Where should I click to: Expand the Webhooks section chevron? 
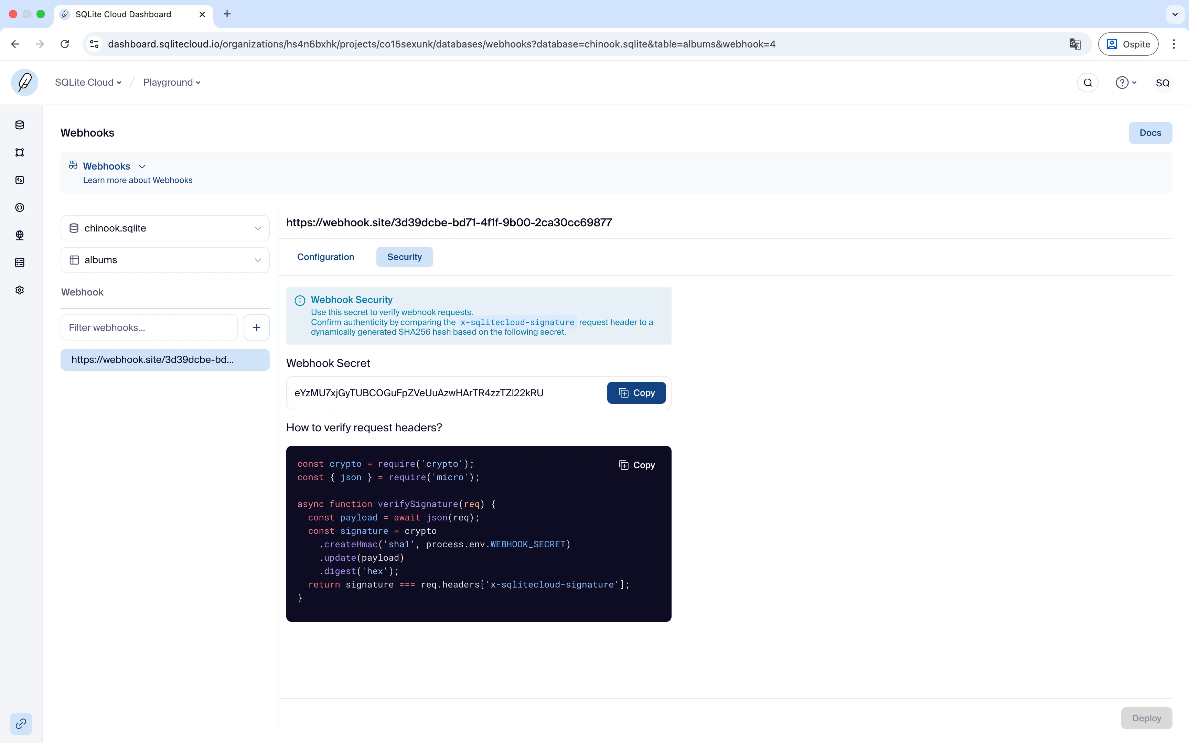tap(142, 165)
